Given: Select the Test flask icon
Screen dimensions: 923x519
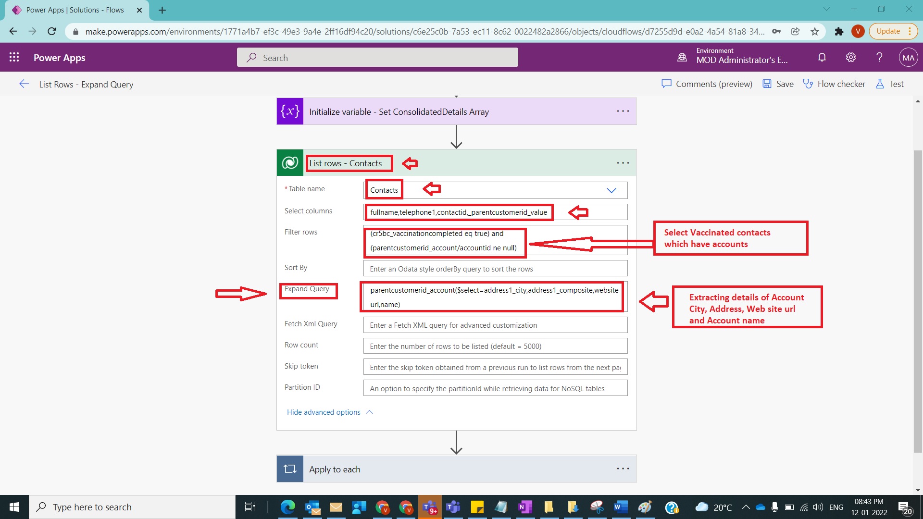Looking at the screenshot, I should pos(880,84).
